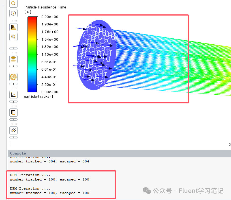Select the magnifier zoom tool
This screenshot has width=231, height=200.
(13, 4)
